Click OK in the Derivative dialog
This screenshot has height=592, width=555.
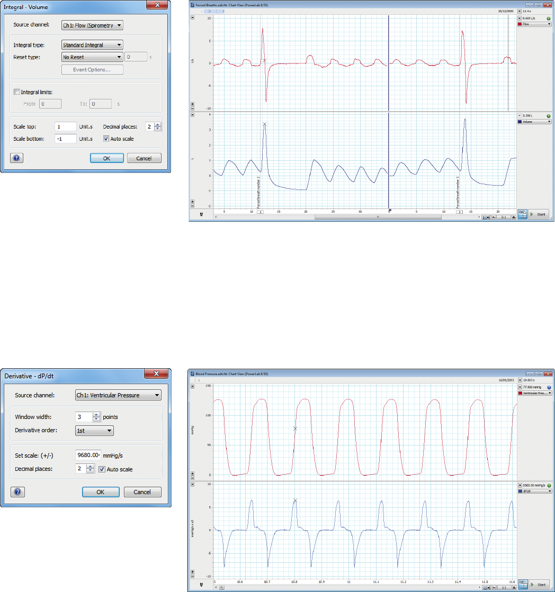coord(101,491)
